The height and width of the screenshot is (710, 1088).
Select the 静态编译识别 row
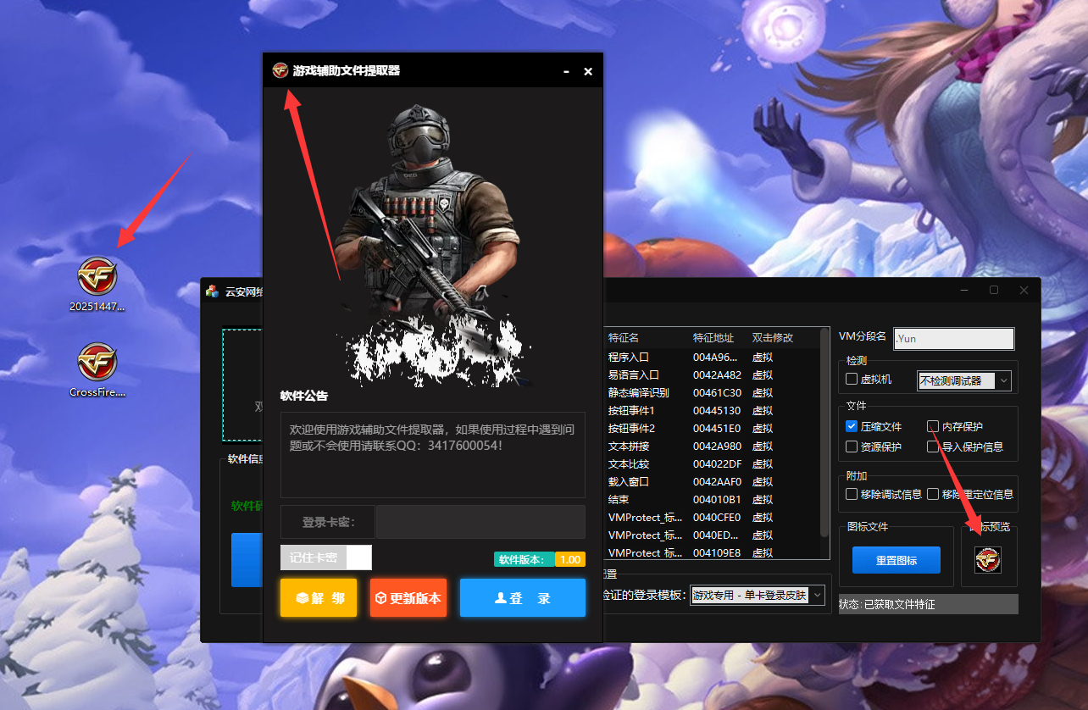712,393
